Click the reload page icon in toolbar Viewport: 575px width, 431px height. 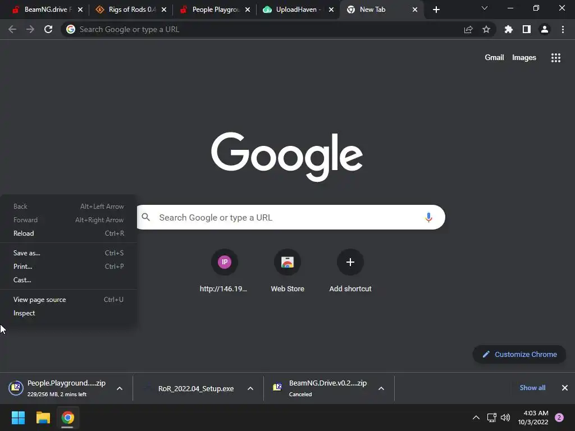(48, 29)
